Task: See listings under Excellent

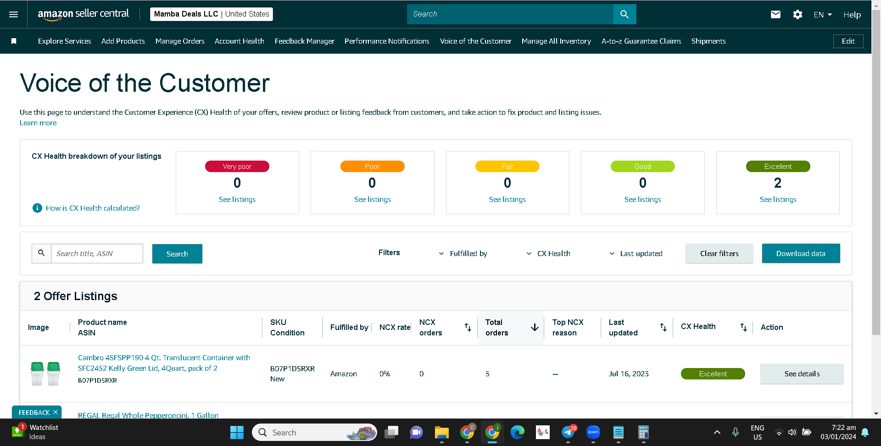Action: (x=778, y=200)
